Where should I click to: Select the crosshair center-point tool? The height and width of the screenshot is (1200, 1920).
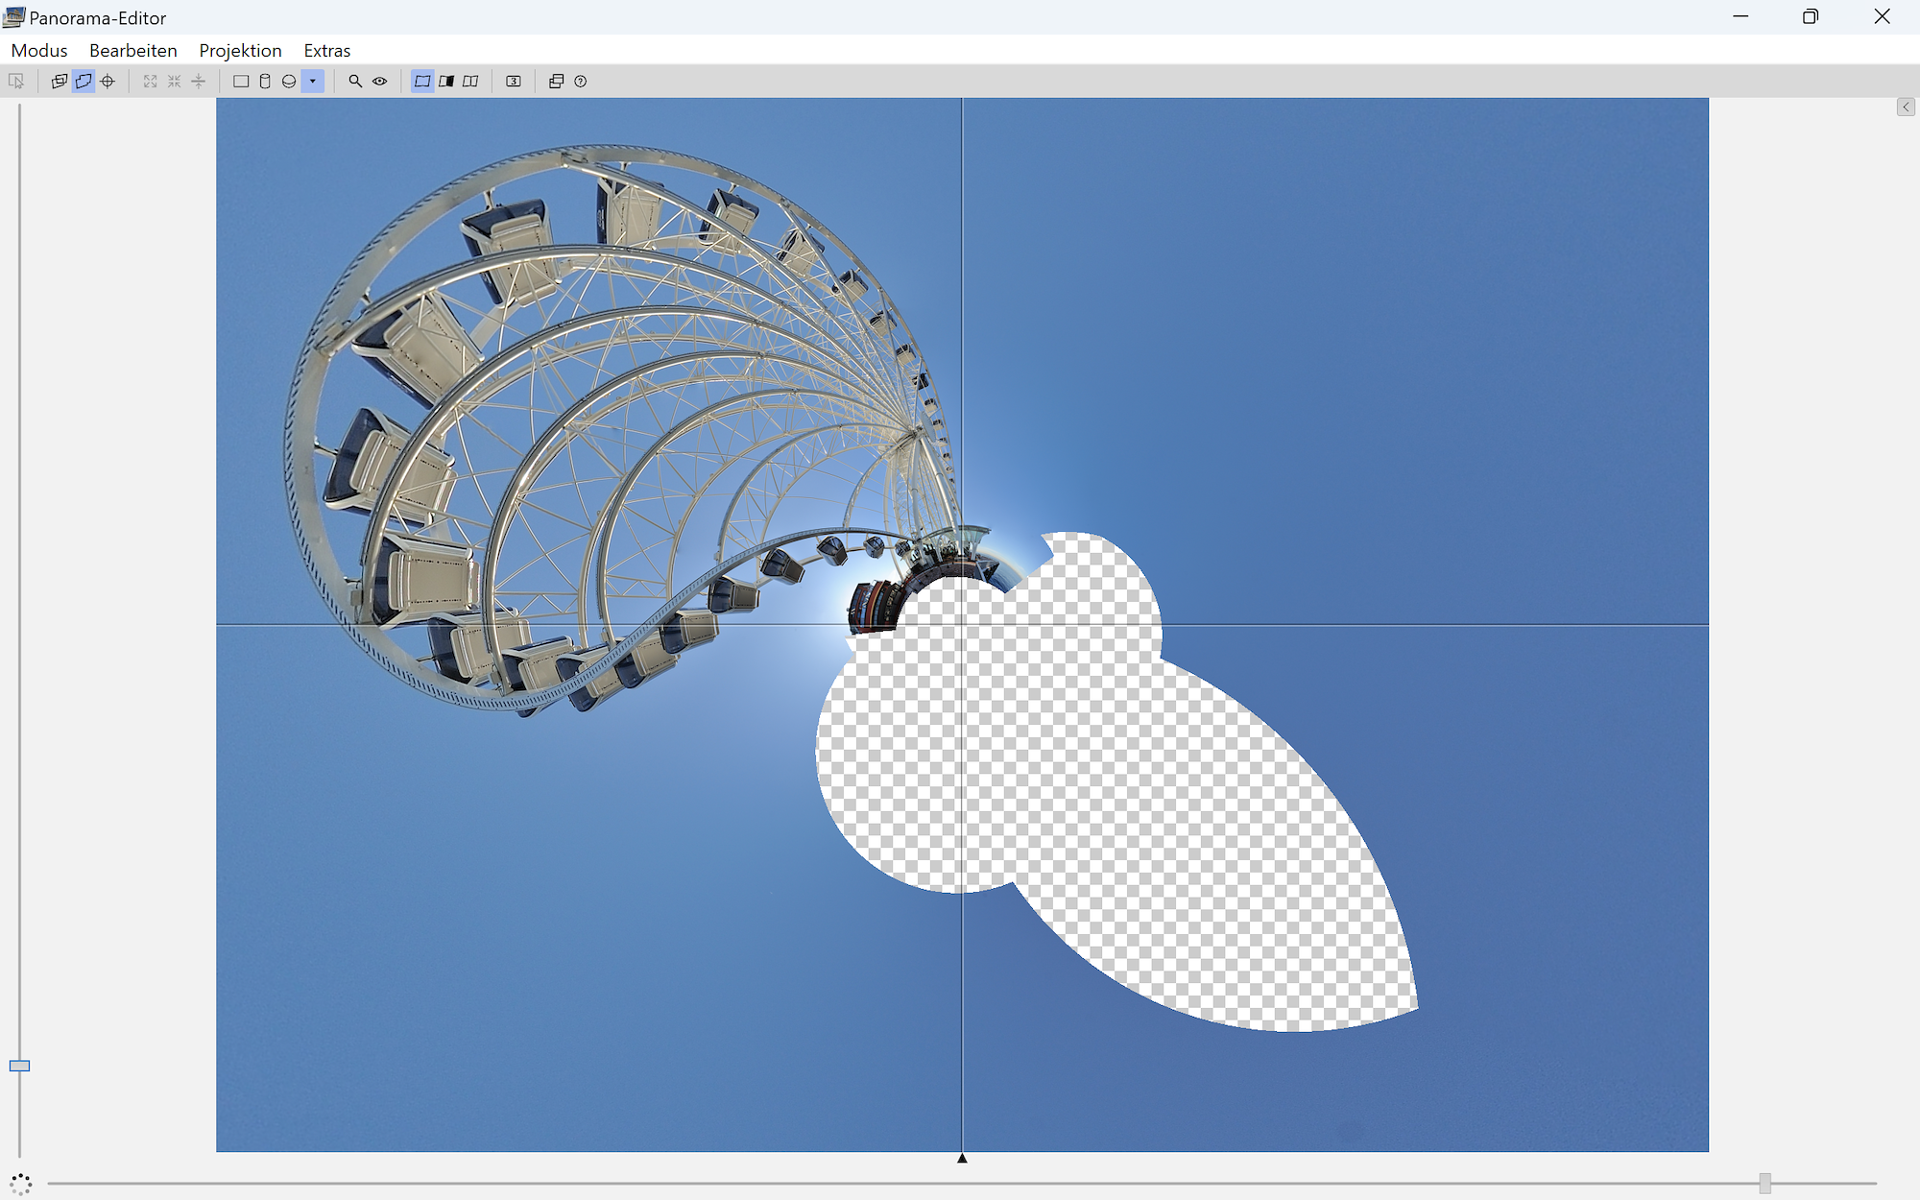click(x=108, y=82)
